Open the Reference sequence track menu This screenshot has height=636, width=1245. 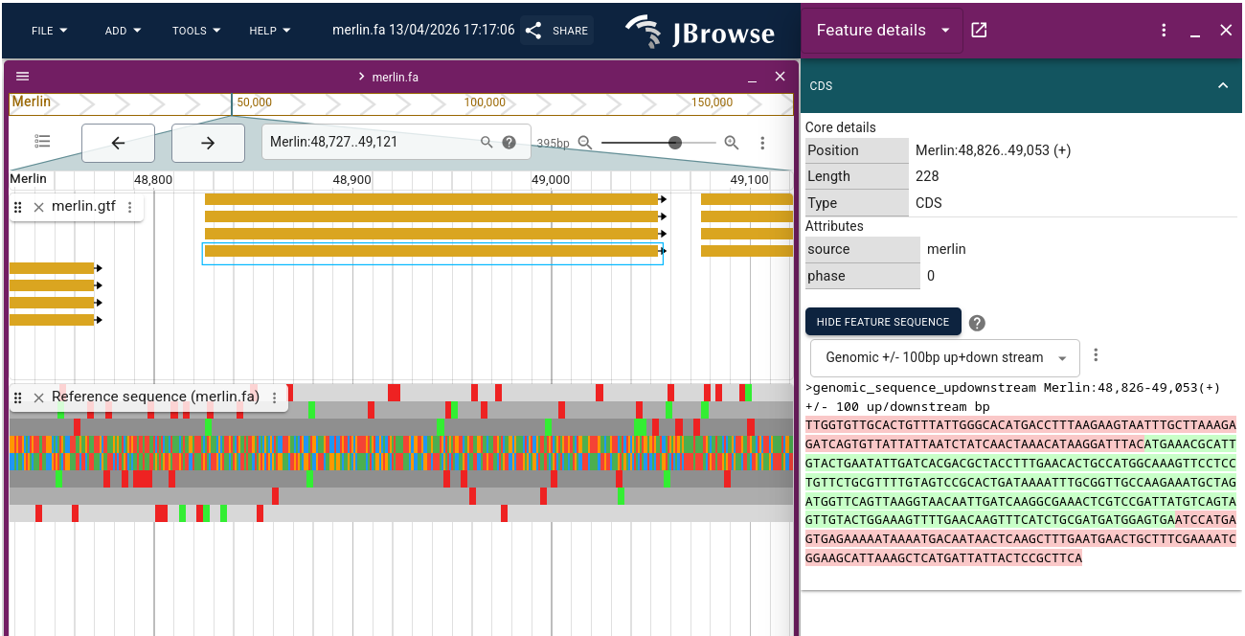277,397
